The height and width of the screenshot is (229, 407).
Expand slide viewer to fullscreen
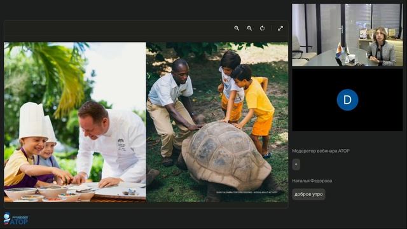[280, 28]
